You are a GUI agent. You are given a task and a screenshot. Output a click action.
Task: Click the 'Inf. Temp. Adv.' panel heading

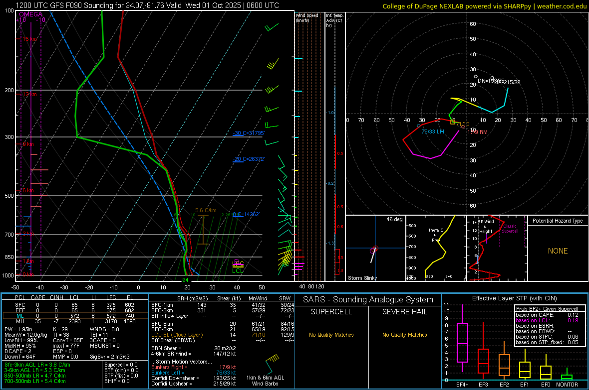click(x=334, y=20)
